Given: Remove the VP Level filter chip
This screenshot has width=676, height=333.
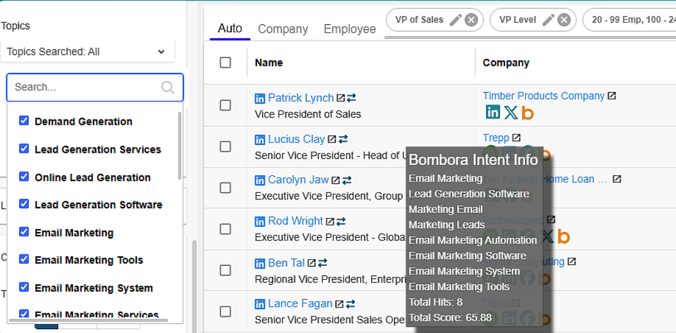Looking at the screenshot, I should coord(564,20).
